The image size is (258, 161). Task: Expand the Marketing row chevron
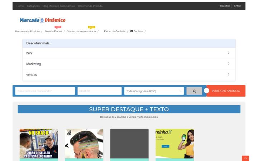(229, 64)
